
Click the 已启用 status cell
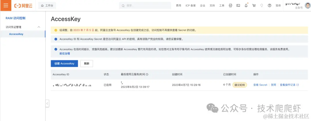(107, 85)
